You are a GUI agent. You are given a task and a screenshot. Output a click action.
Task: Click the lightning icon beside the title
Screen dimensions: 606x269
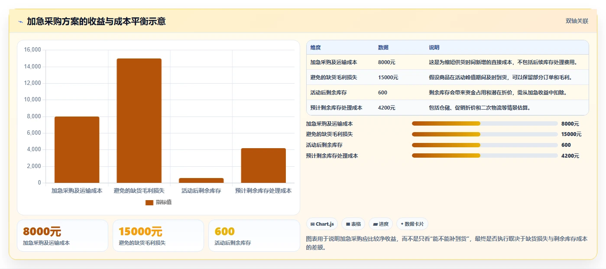coord(20,22)
